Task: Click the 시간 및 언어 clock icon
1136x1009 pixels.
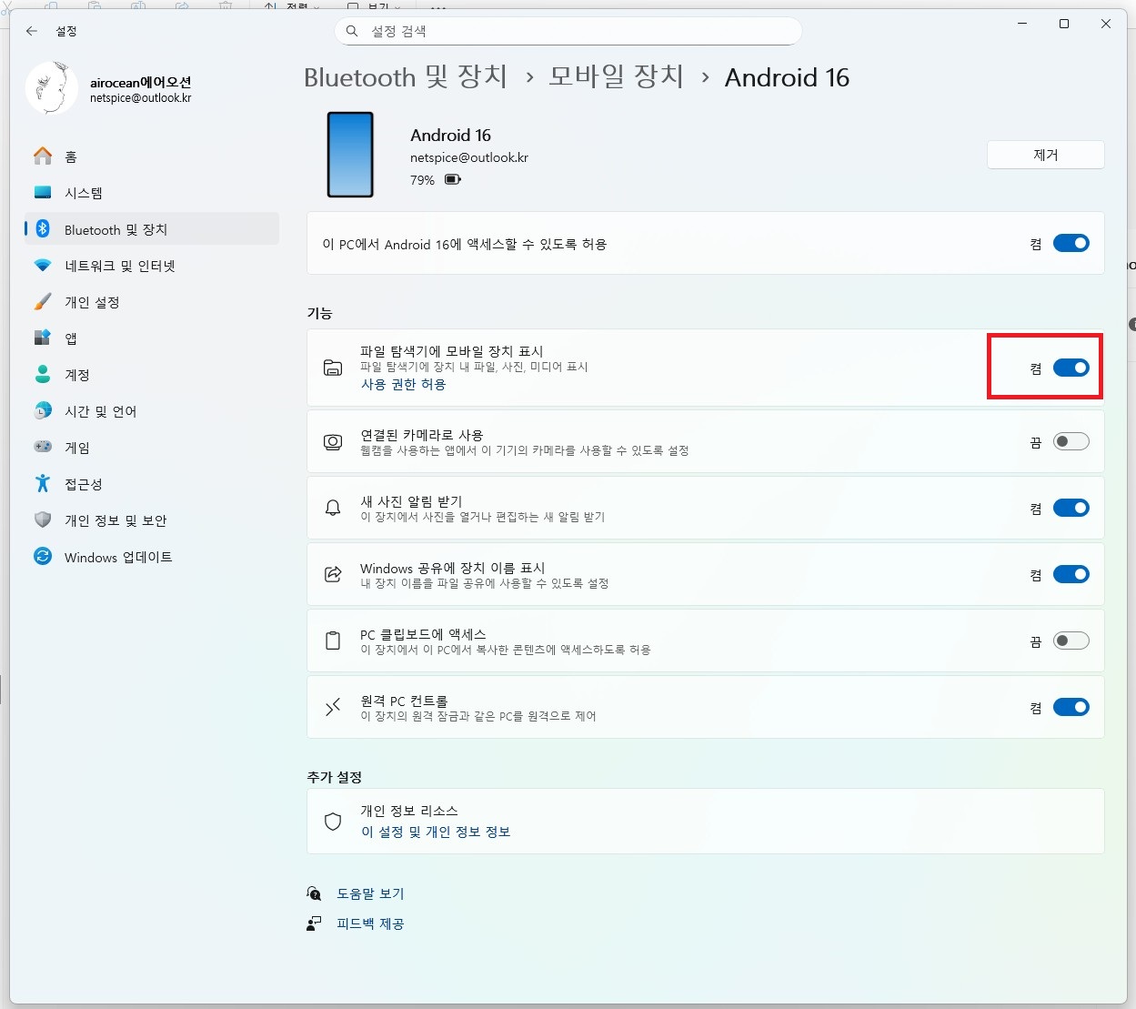Action: [x=43, y=411]
